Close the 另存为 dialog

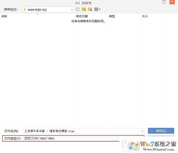[x=172, y=2]
